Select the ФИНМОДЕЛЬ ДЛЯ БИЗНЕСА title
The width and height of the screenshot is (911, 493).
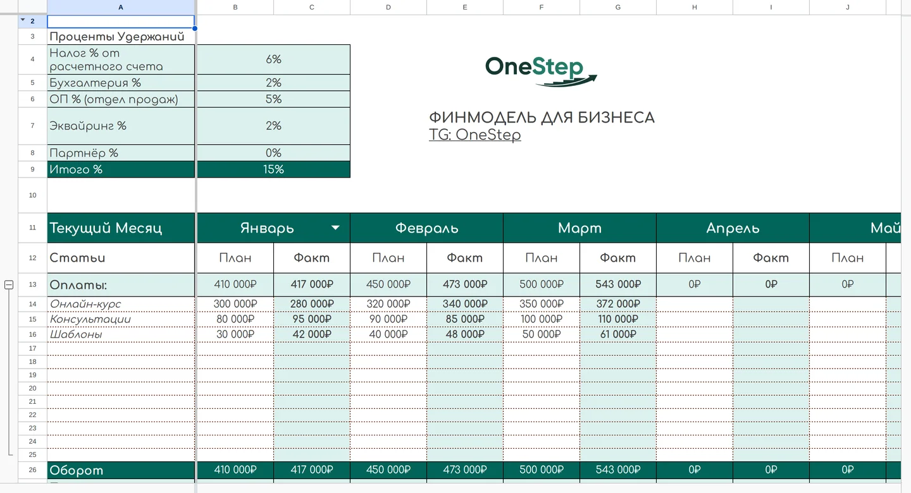(542, 118)
